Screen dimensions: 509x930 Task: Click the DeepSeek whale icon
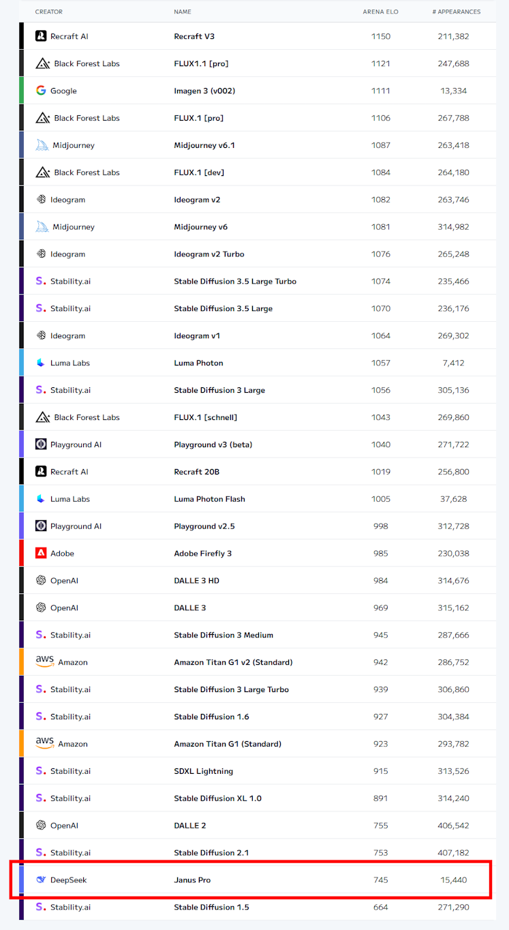pos(41,880)
